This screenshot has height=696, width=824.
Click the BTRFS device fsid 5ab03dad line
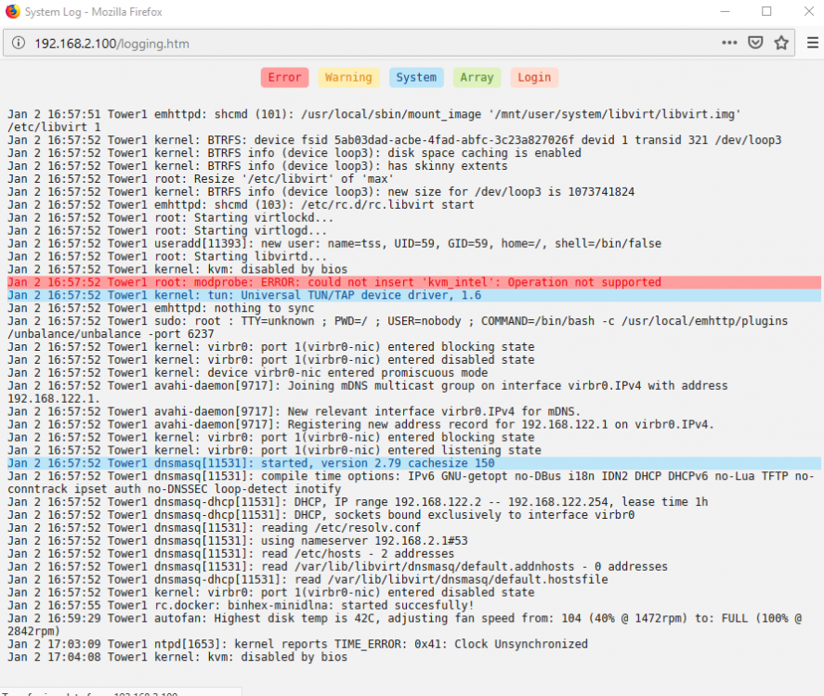pyautogui.click(x=395, y=140)
